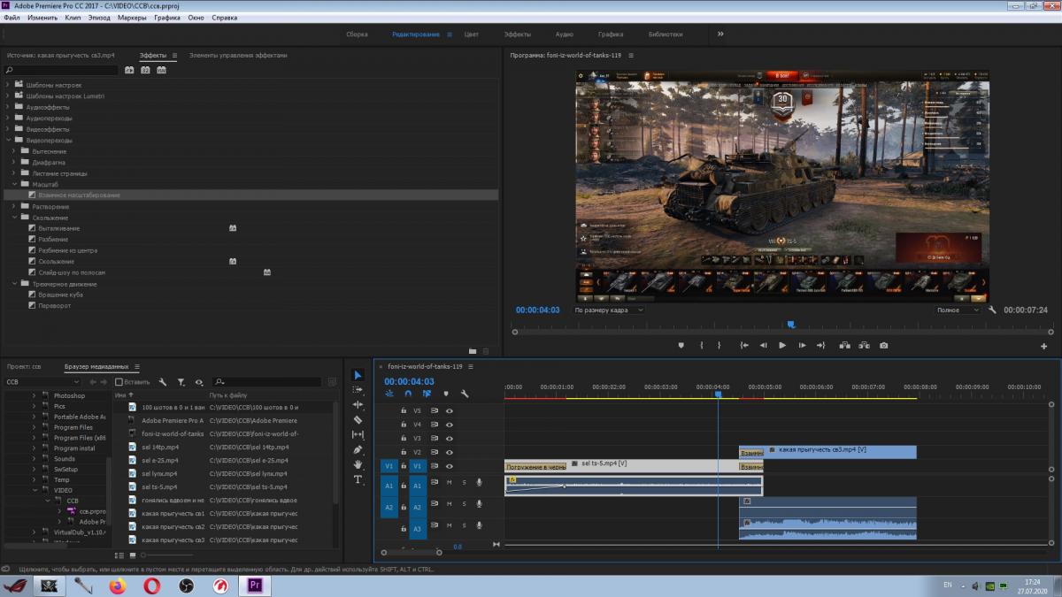This screenshot has width=1062, height=597.
Task: Click the Effects panel search field
Action: coord(62,70)
